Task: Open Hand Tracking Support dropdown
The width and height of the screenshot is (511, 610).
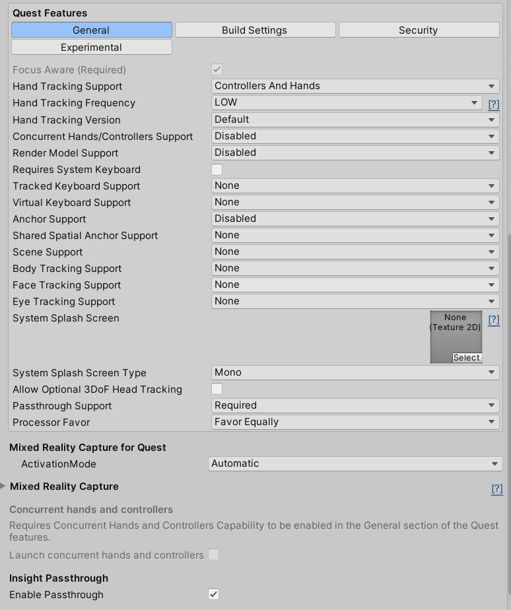Action: [355, 86]
